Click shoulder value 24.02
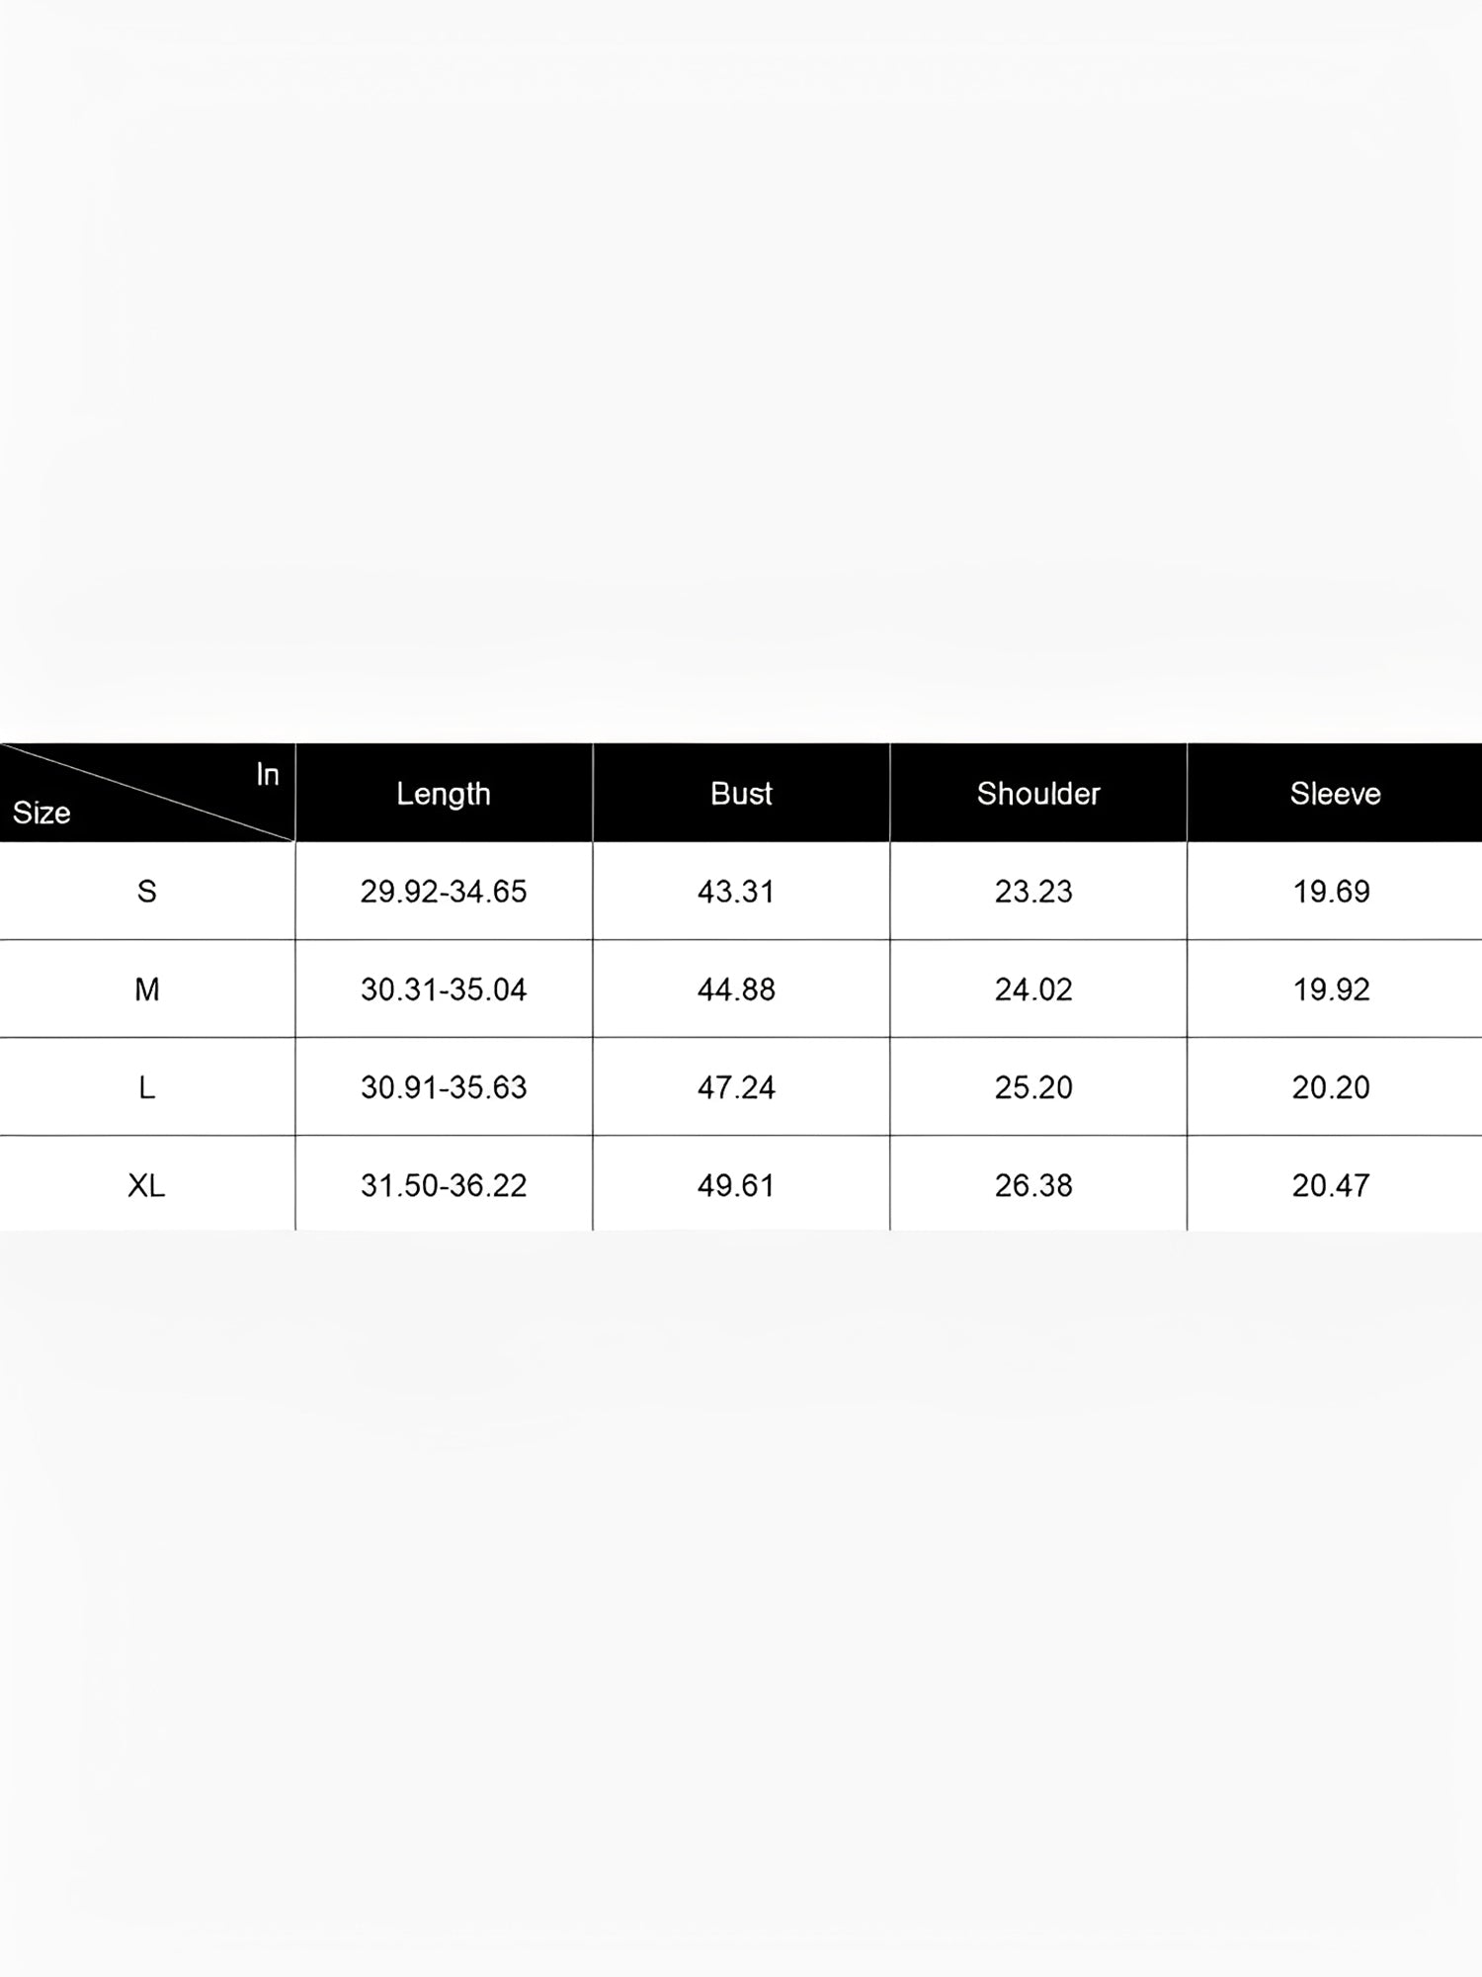Viewport: 1482px width, 1977px height. coord(1033,989)
